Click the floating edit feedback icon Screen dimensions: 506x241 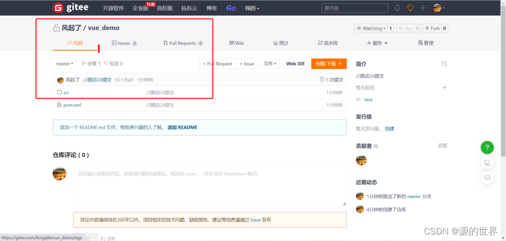487,162
